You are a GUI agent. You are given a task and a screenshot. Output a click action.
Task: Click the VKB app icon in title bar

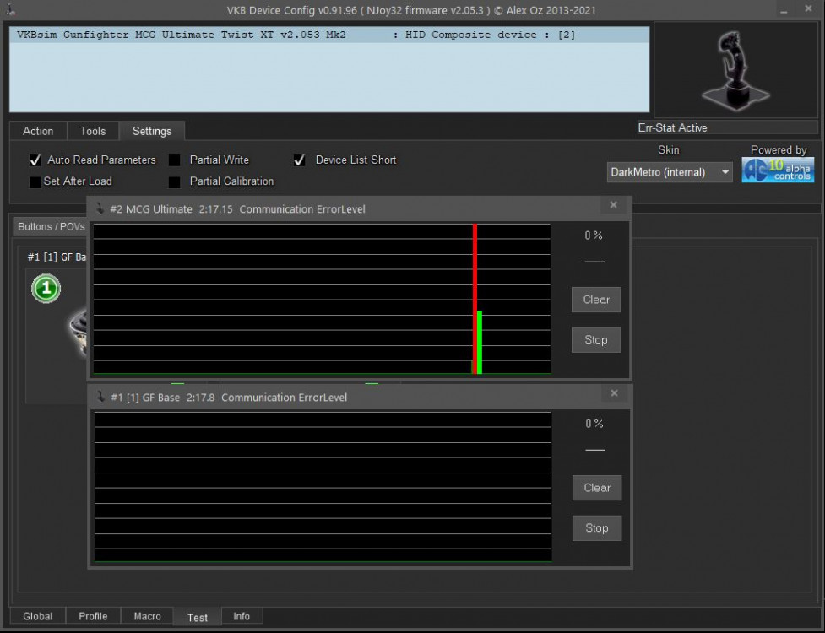[10, 8]
